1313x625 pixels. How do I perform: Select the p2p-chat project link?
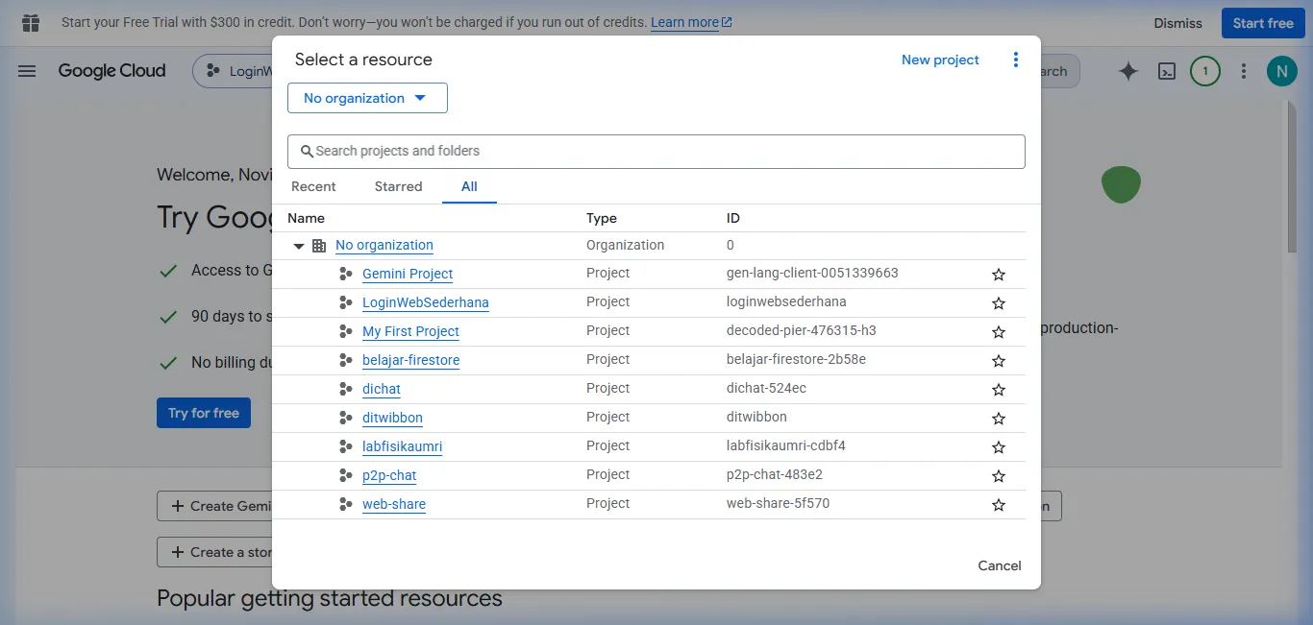click(x=389, y=475)
